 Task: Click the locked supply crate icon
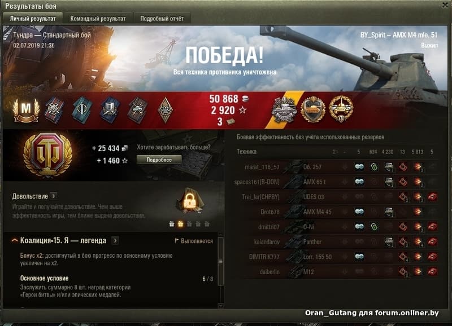[x=189, y=201]
